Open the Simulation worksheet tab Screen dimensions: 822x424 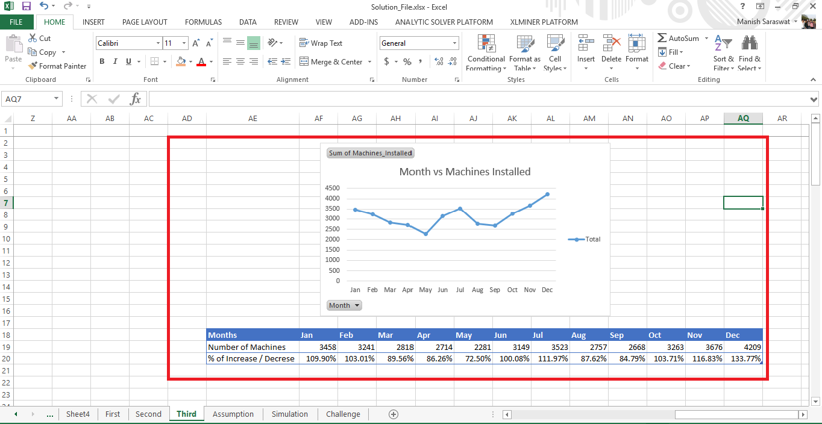(289, 414)
